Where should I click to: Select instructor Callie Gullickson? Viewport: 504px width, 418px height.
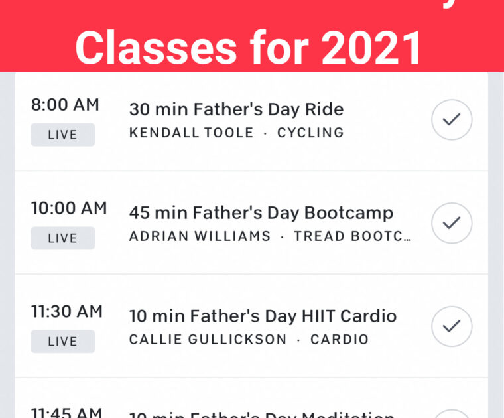coord(208,340)
